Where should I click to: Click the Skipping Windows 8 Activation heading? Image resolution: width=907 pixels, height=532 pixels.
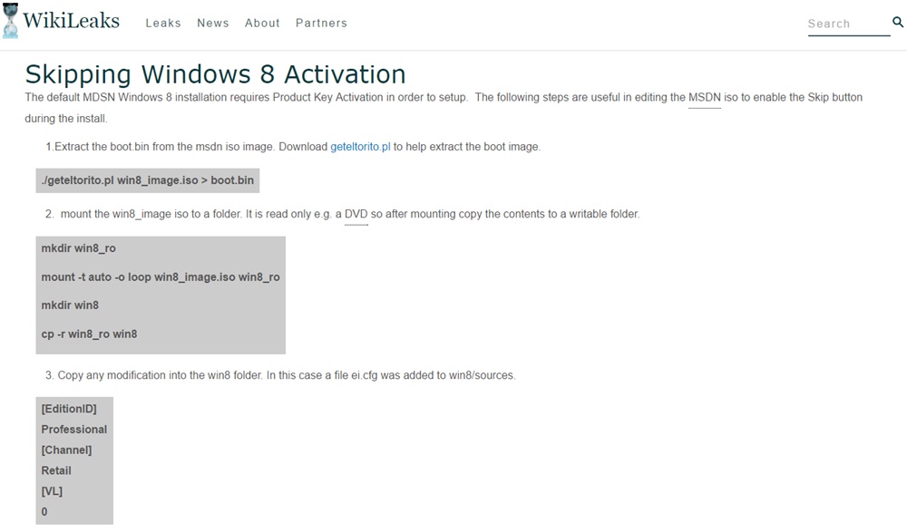click(215, 74)
